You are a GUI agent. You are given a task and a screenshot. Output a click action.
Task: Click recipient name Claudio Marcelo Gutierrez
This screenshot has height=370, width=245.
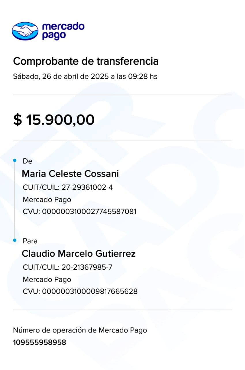[79, 254]
